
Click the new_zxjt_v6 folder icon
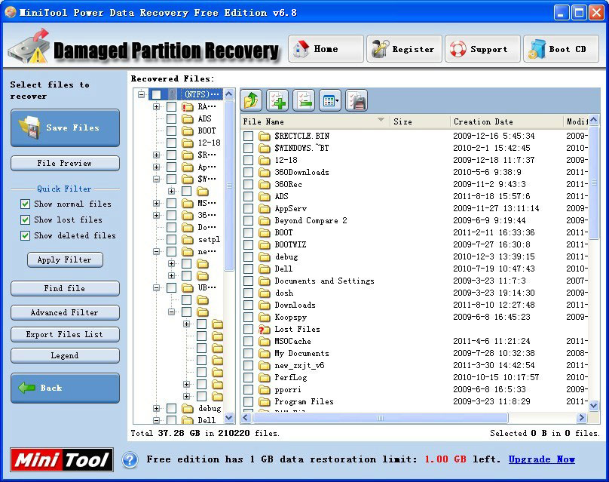(x=265, y=365)
